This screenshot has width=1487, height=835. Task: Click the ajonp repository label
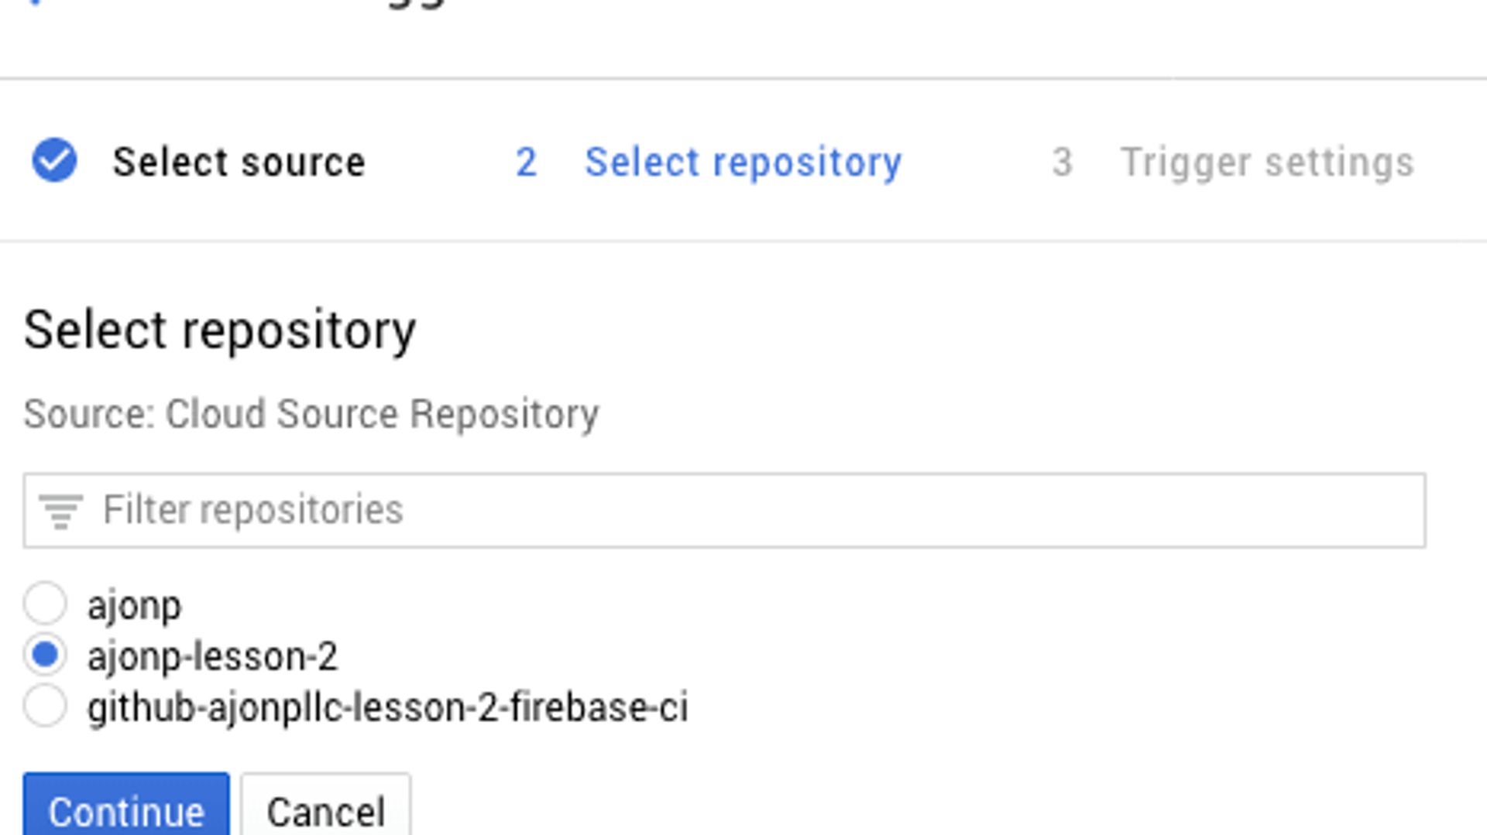coord(134,605)
